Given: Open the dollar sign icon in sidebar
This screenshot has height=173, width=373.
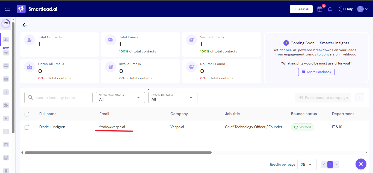Looking at the screenshot, I should point(6,92).
